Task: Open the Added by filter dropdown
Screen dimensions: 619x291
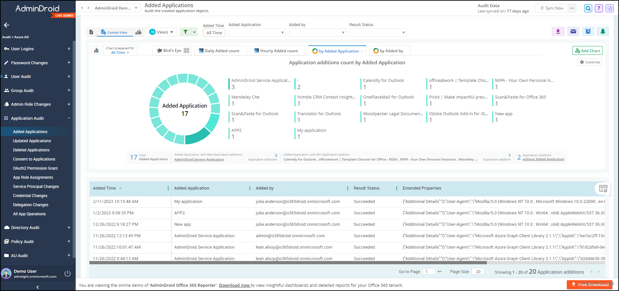Action: [x=317, y=33]
